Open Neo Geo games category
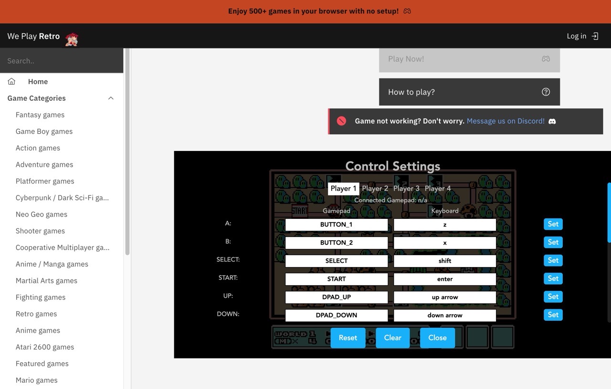Image resolution: width=611 pixels, height=389 pixels. [x=42, y=215]
